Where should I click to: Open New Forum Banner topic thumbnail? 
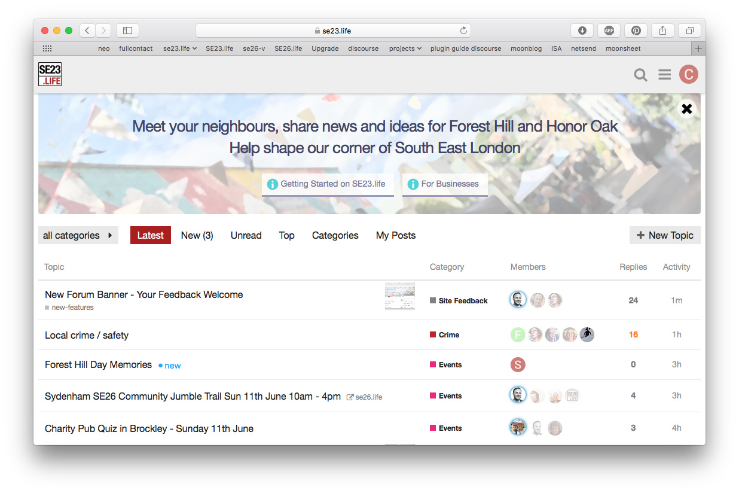400,297
